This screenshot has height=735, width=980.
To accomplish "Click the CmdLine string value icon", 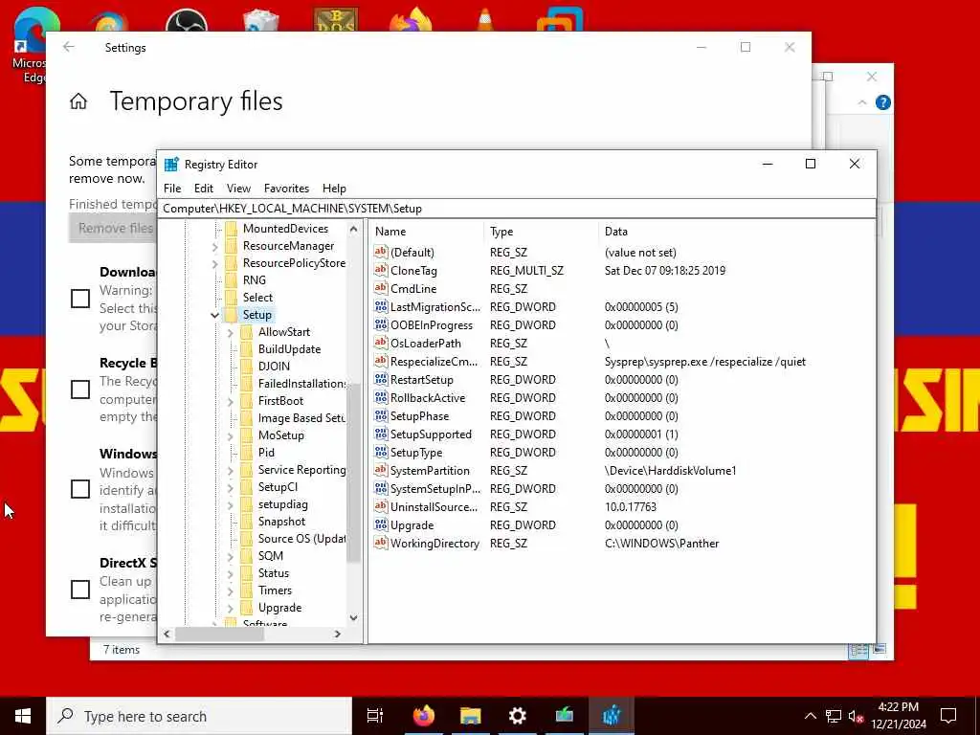I will [x=381, y=288].
